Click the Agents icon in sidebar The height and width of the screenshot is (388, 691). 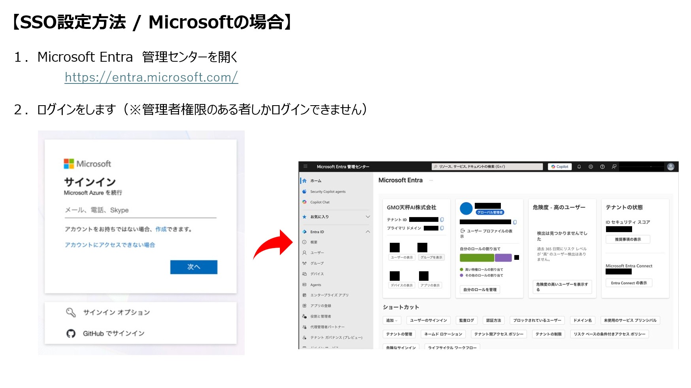(x=304, y=285)
